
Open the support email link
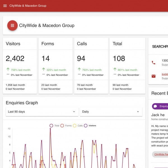(165, 74)
